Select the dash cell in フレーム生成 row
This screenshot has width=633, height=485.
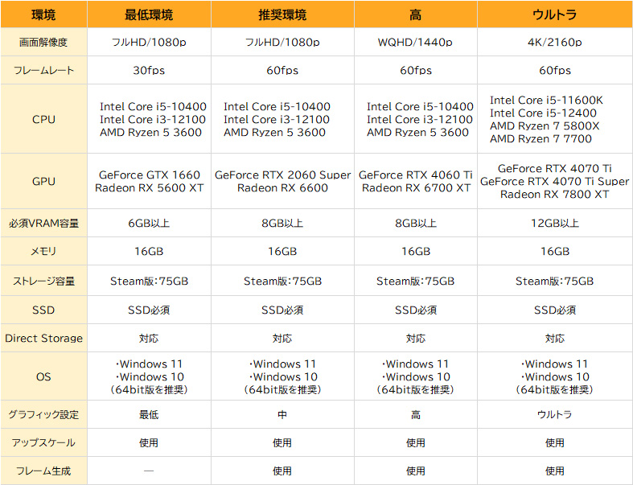(149, 471)
